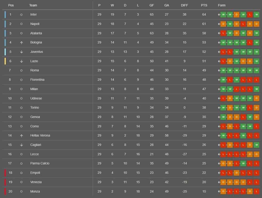Click the yellow position marker beside Lazio

pos(5,61)
